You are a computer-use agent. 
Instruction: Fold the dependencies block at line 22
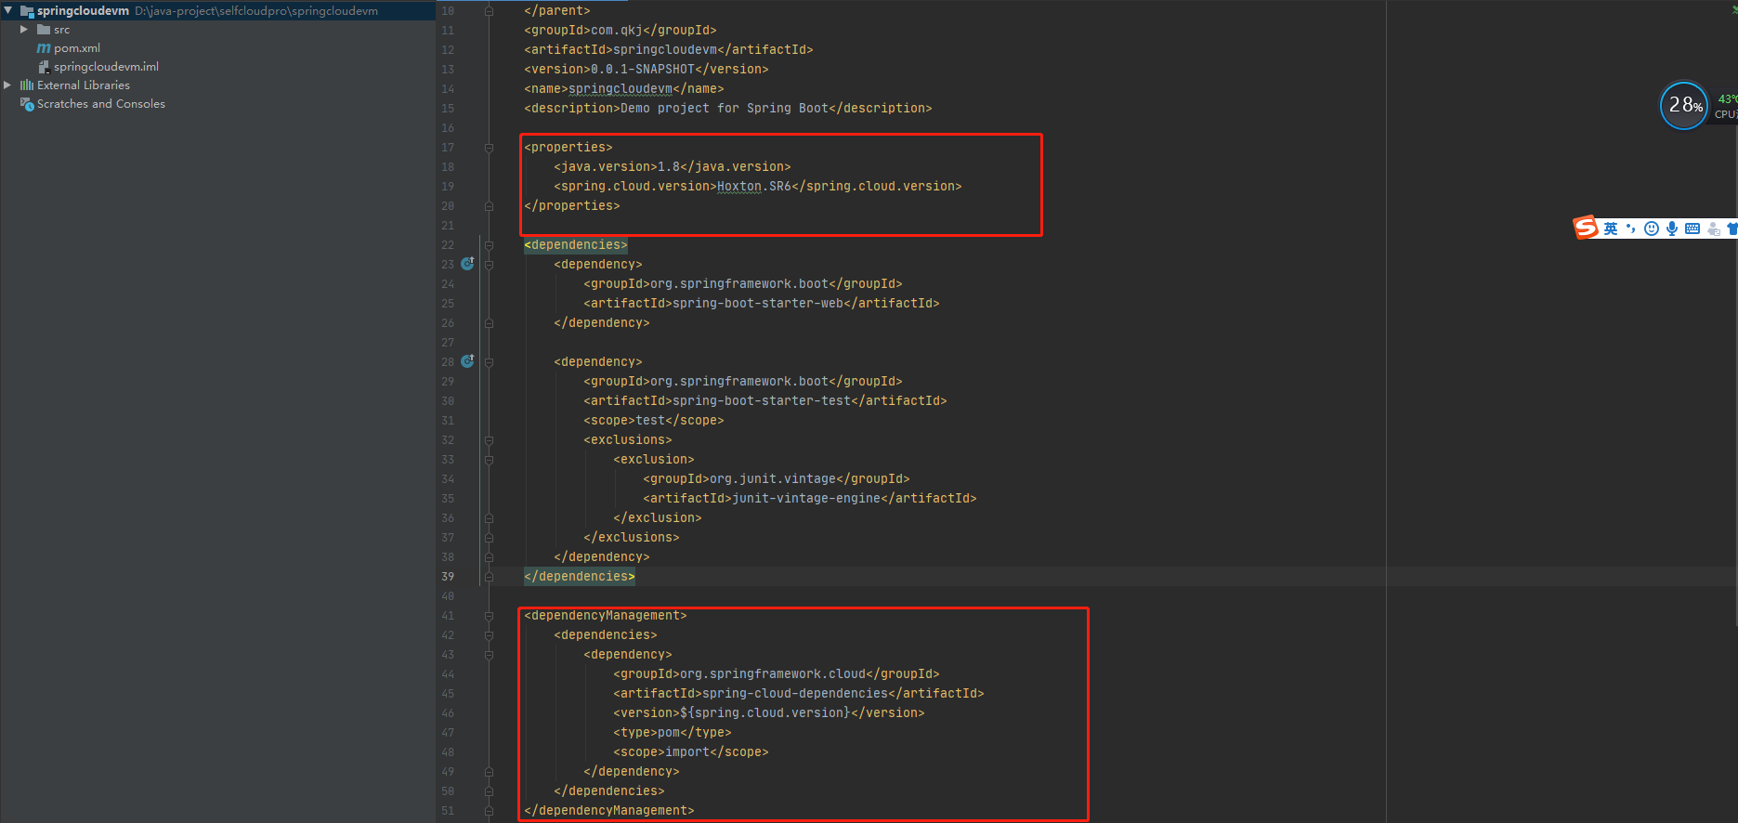point(489,245)
